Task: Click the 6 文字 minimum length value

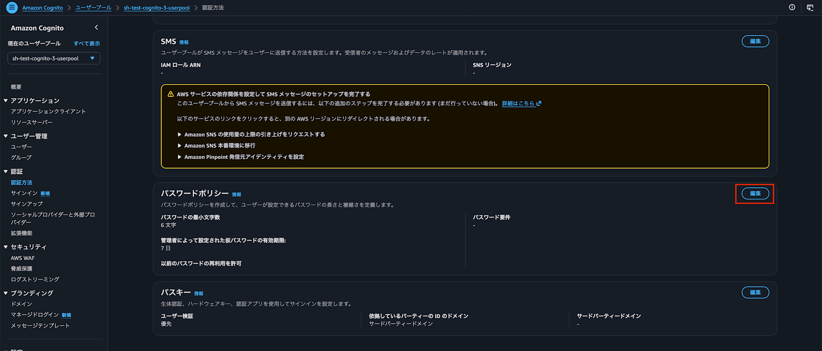Action: (x=169, y=225)
